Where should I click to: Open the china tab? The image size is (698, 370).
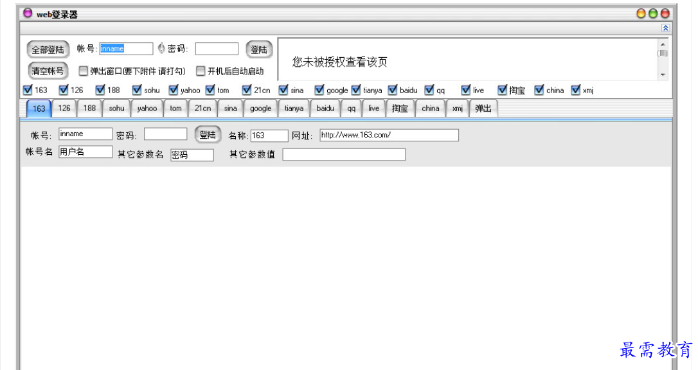pos(431,108)
